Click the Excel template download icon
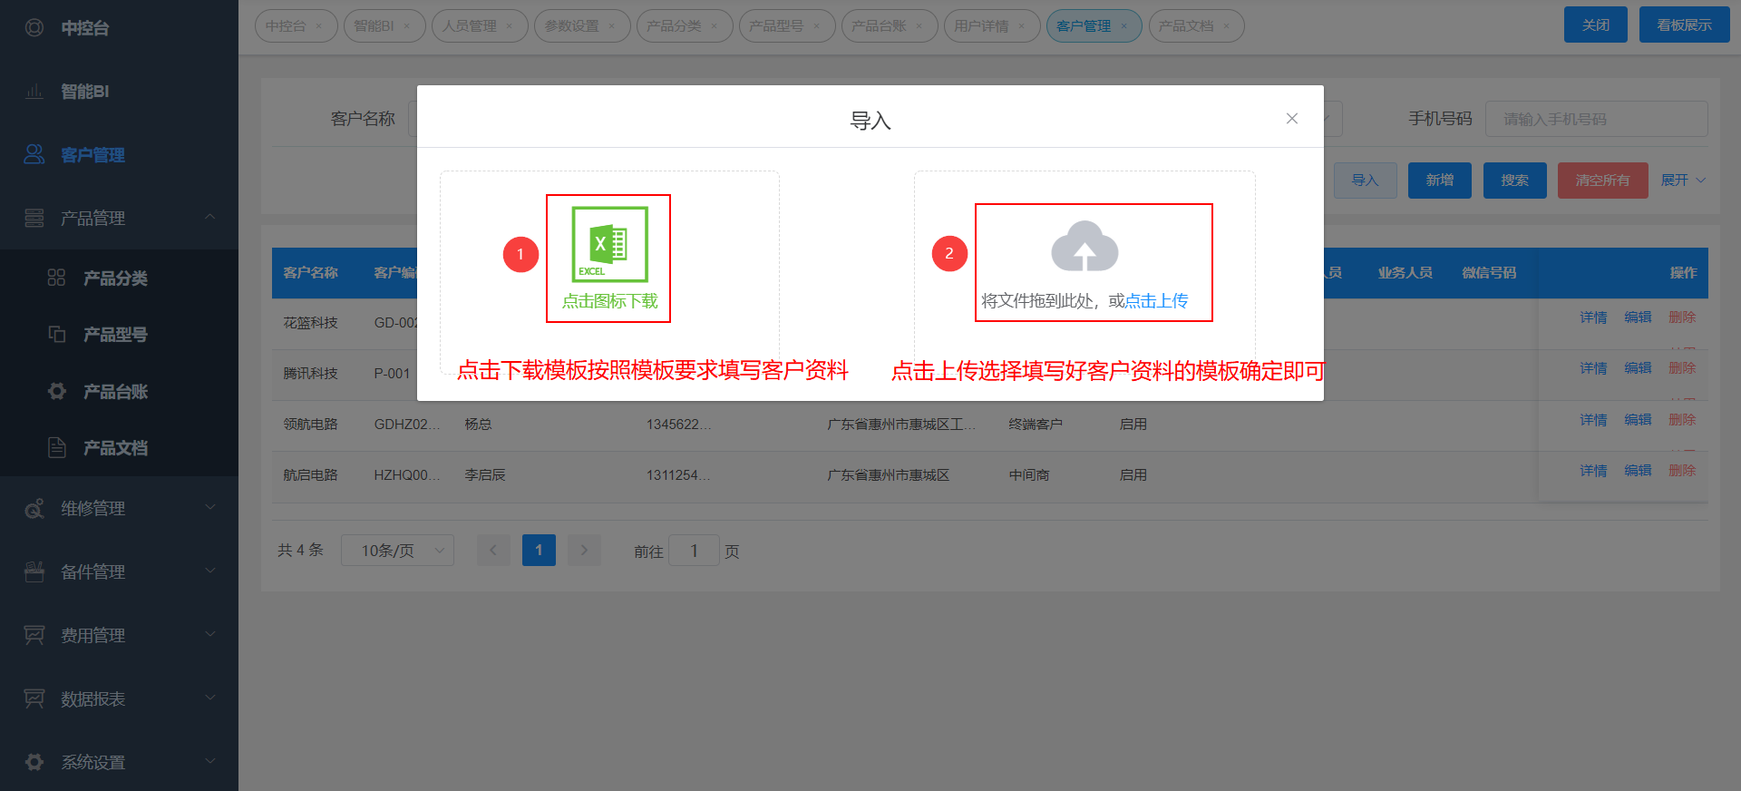 point(609,244)
